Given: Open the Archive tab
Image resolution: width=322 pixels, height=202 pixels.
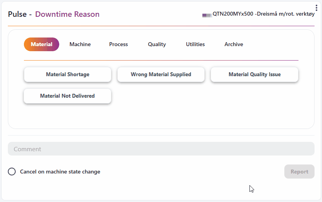Looking at the screenshot, I should pos(234,45).
